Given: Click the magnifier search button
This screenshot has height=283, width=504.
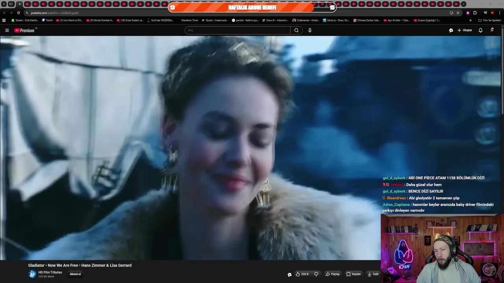Looking at the screenshot, I should (296, 30).
